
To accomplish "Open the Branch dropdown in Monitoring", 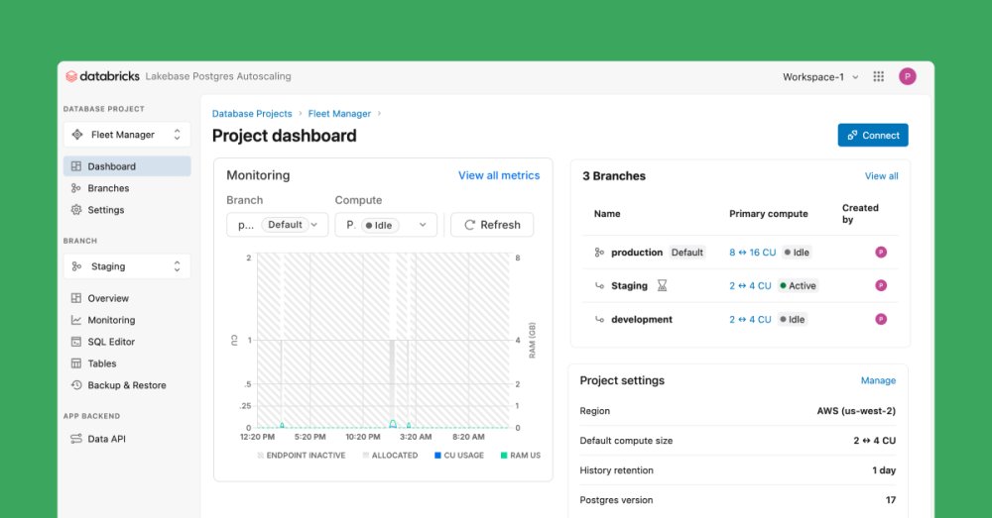I will tap(277, 225).
